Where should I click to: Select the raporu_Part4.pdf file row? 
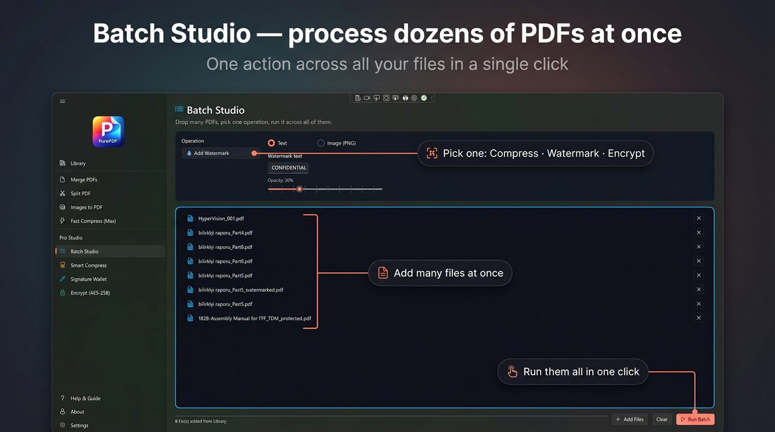click(225, 233)
